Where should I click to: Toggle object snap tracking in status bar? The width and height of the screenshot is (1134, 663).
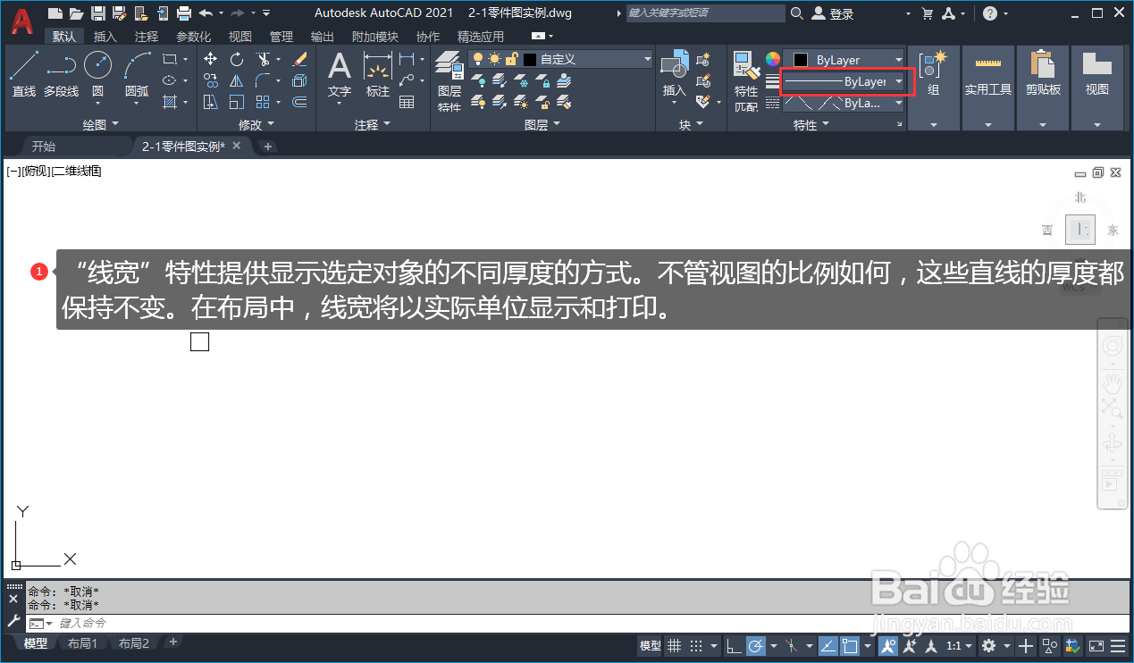pyautogui.click(x=827, y=645)
